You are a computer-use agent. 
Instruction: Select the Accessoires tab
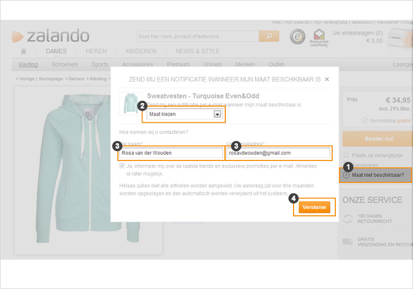pos(138,64)
